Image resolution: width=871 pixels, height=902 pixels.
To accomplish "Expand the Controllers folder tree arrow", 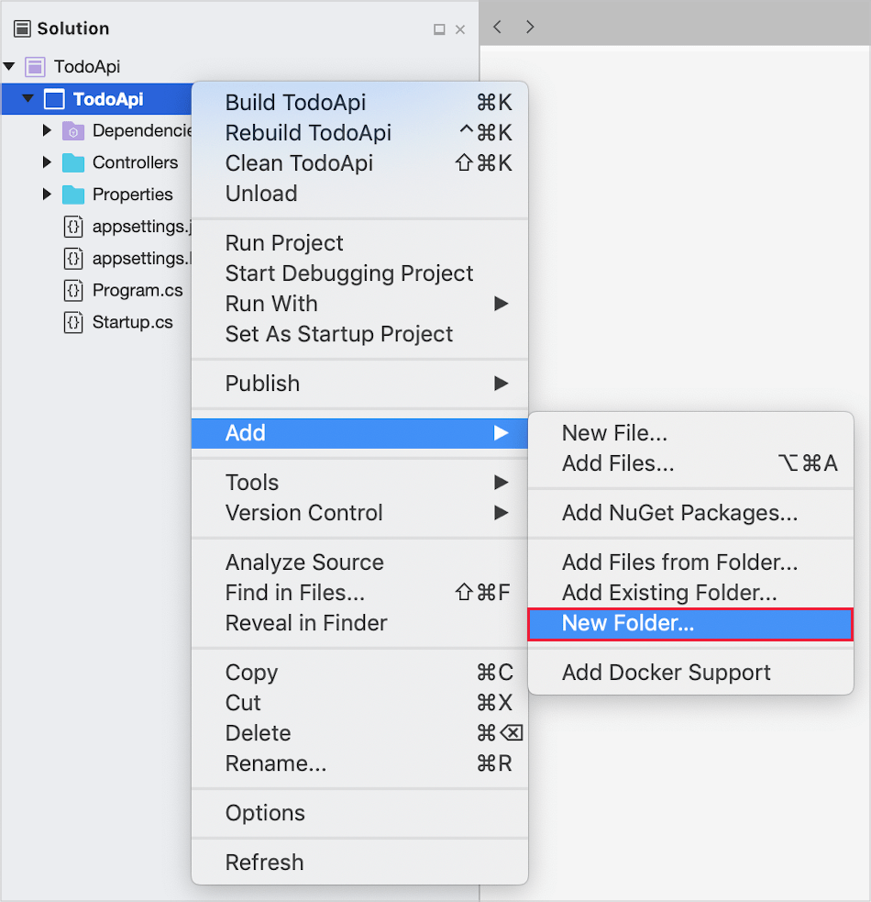I will (x=47, y=162).
